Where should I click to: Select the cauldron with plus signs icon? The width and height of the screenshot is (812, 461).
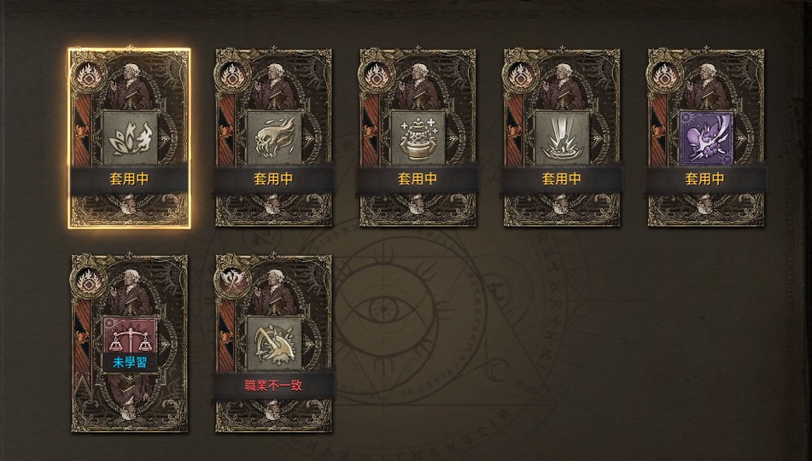(418, 137)
